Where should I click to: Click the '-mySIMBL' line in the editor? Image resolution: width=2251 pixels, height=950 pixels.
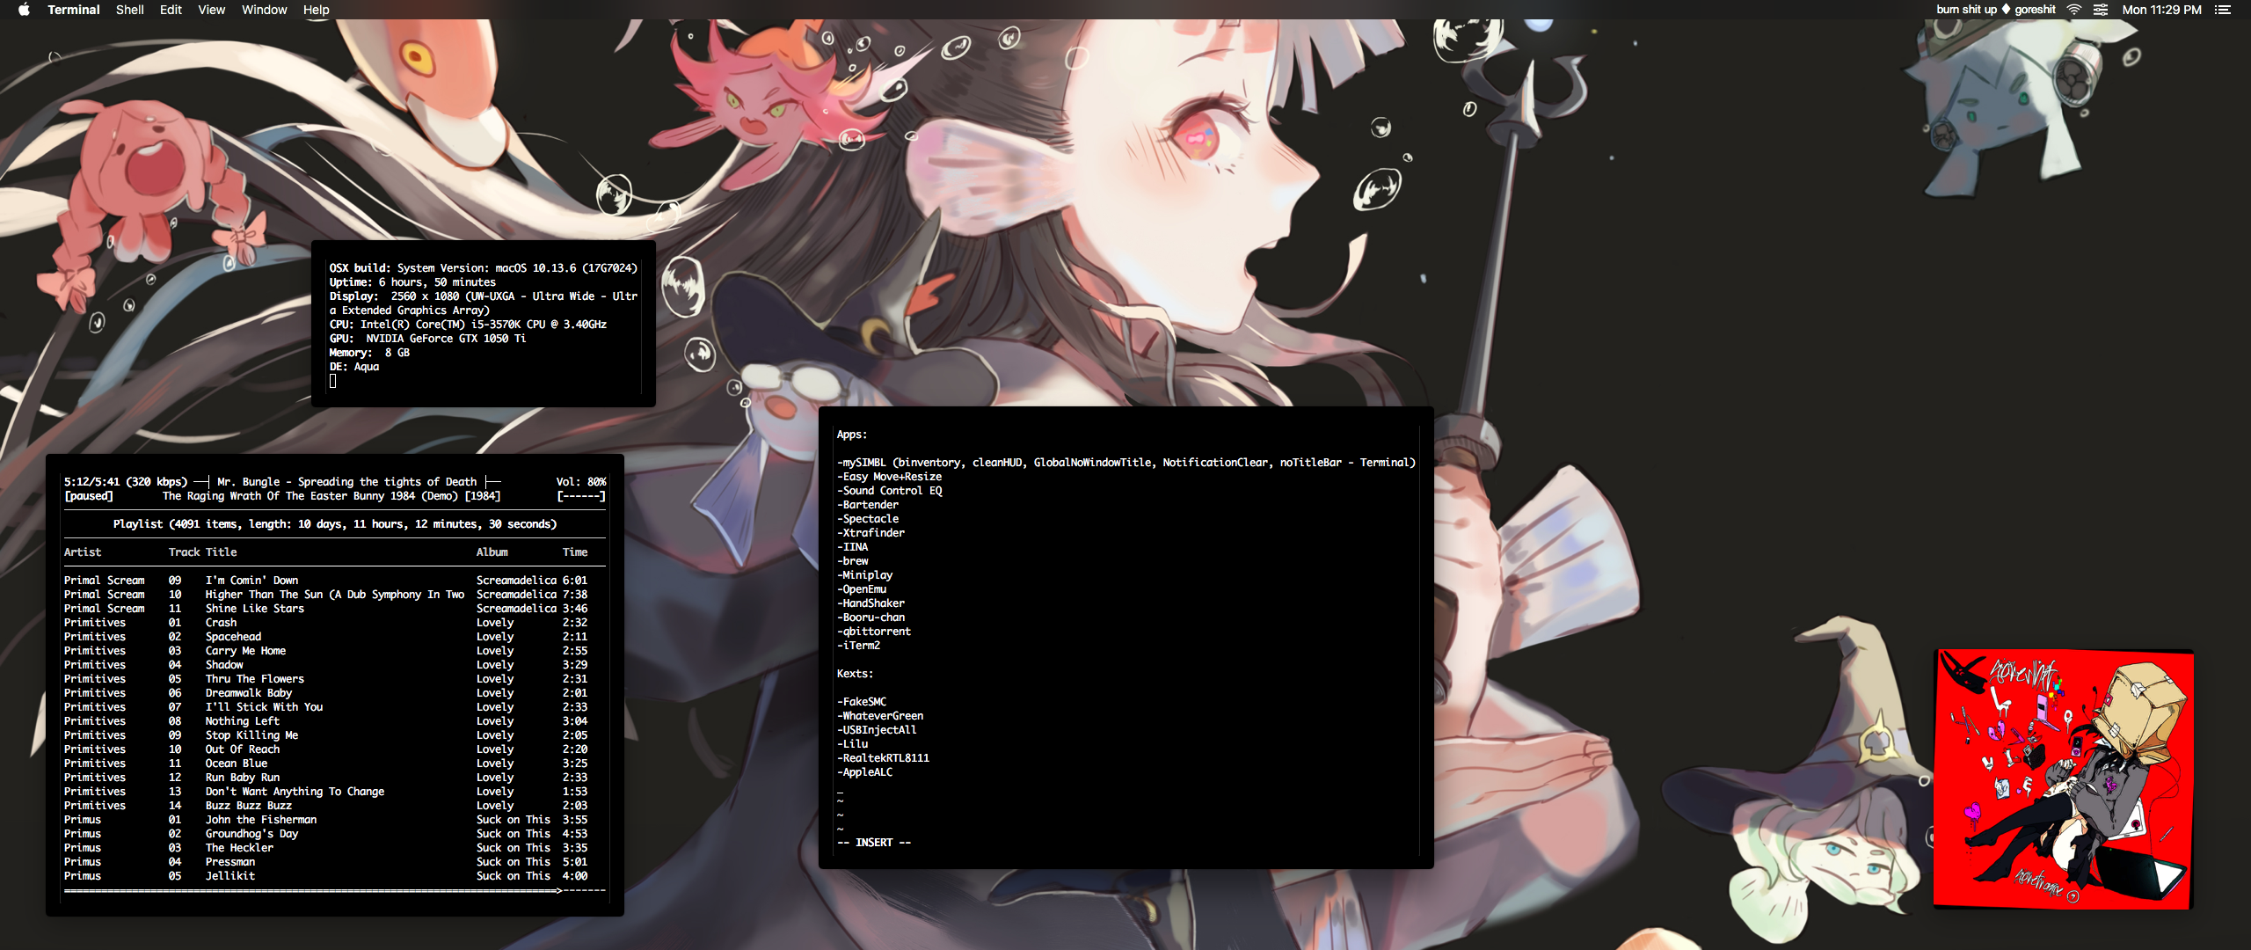(1126, 463)
